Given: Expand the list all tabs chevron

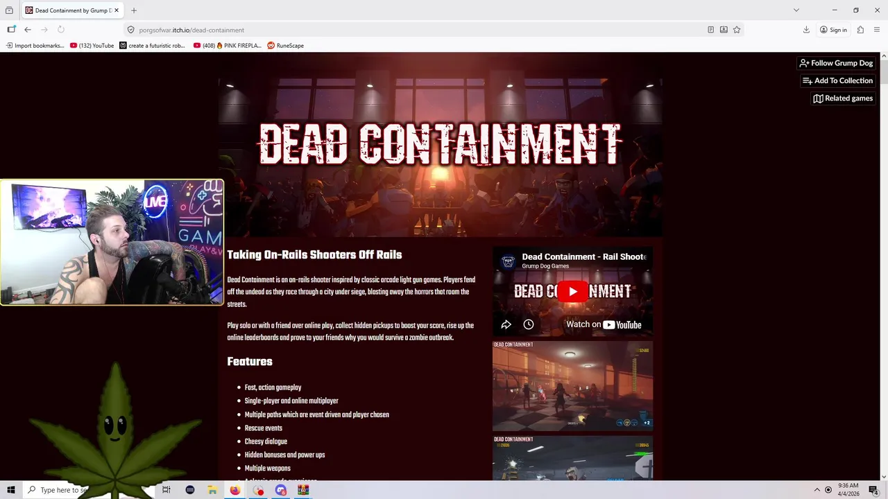Looking at the screenshot, I should 796,10.
